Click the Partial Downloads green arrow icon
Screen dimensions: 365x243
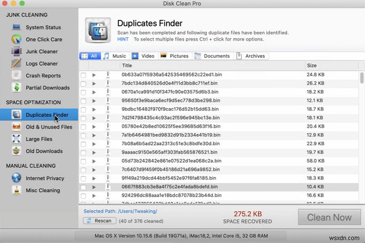[x=16, y=88]
